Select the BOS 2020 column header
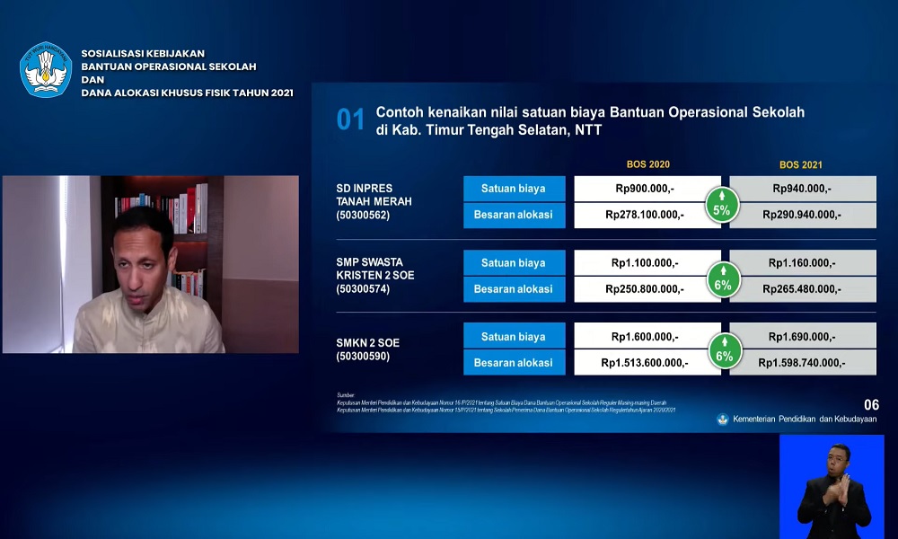The width and height of the screenshot is (898, 539). [x=647, y=164]
